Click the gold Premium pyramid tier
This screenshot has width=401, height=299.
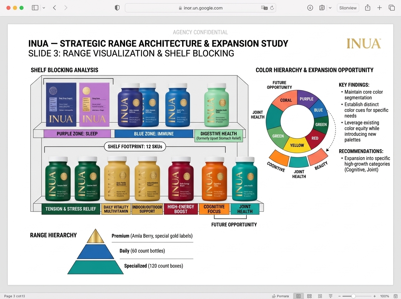click(x=96, y=236)
